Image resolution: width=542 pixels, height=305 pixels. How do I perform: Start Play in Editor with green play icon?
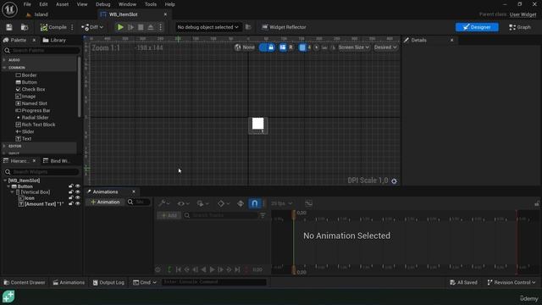(120, 27)
